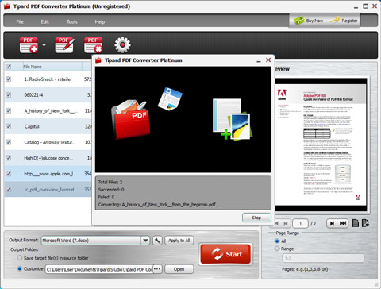This screenshot has height=289, width=381.
Task: Uncheck the RadioShack - retailer file
Action: click(x=9, y=79)
